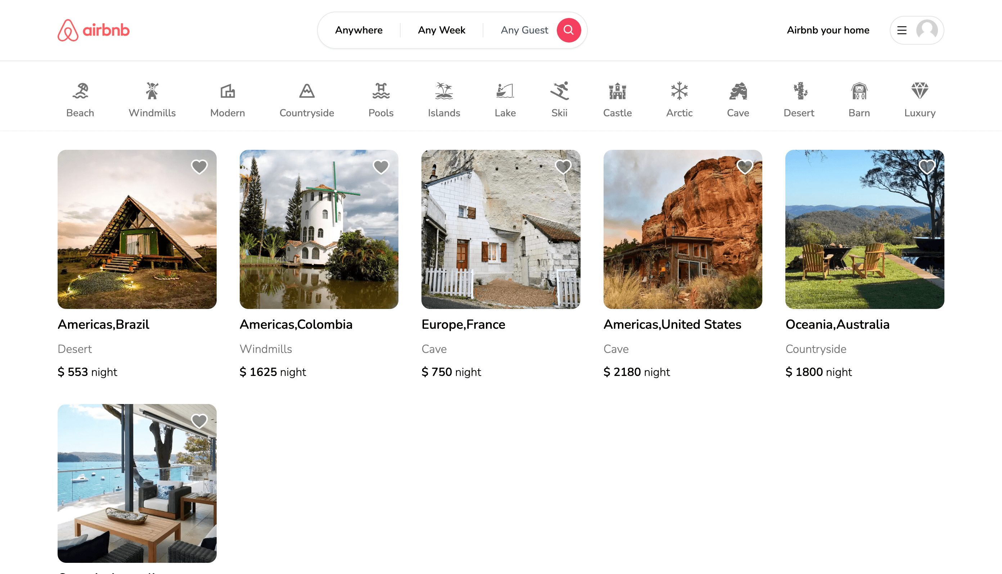Toggle favorite on Oceania Australia listing
The image size is (1002, 574).
tap(927, 167)
